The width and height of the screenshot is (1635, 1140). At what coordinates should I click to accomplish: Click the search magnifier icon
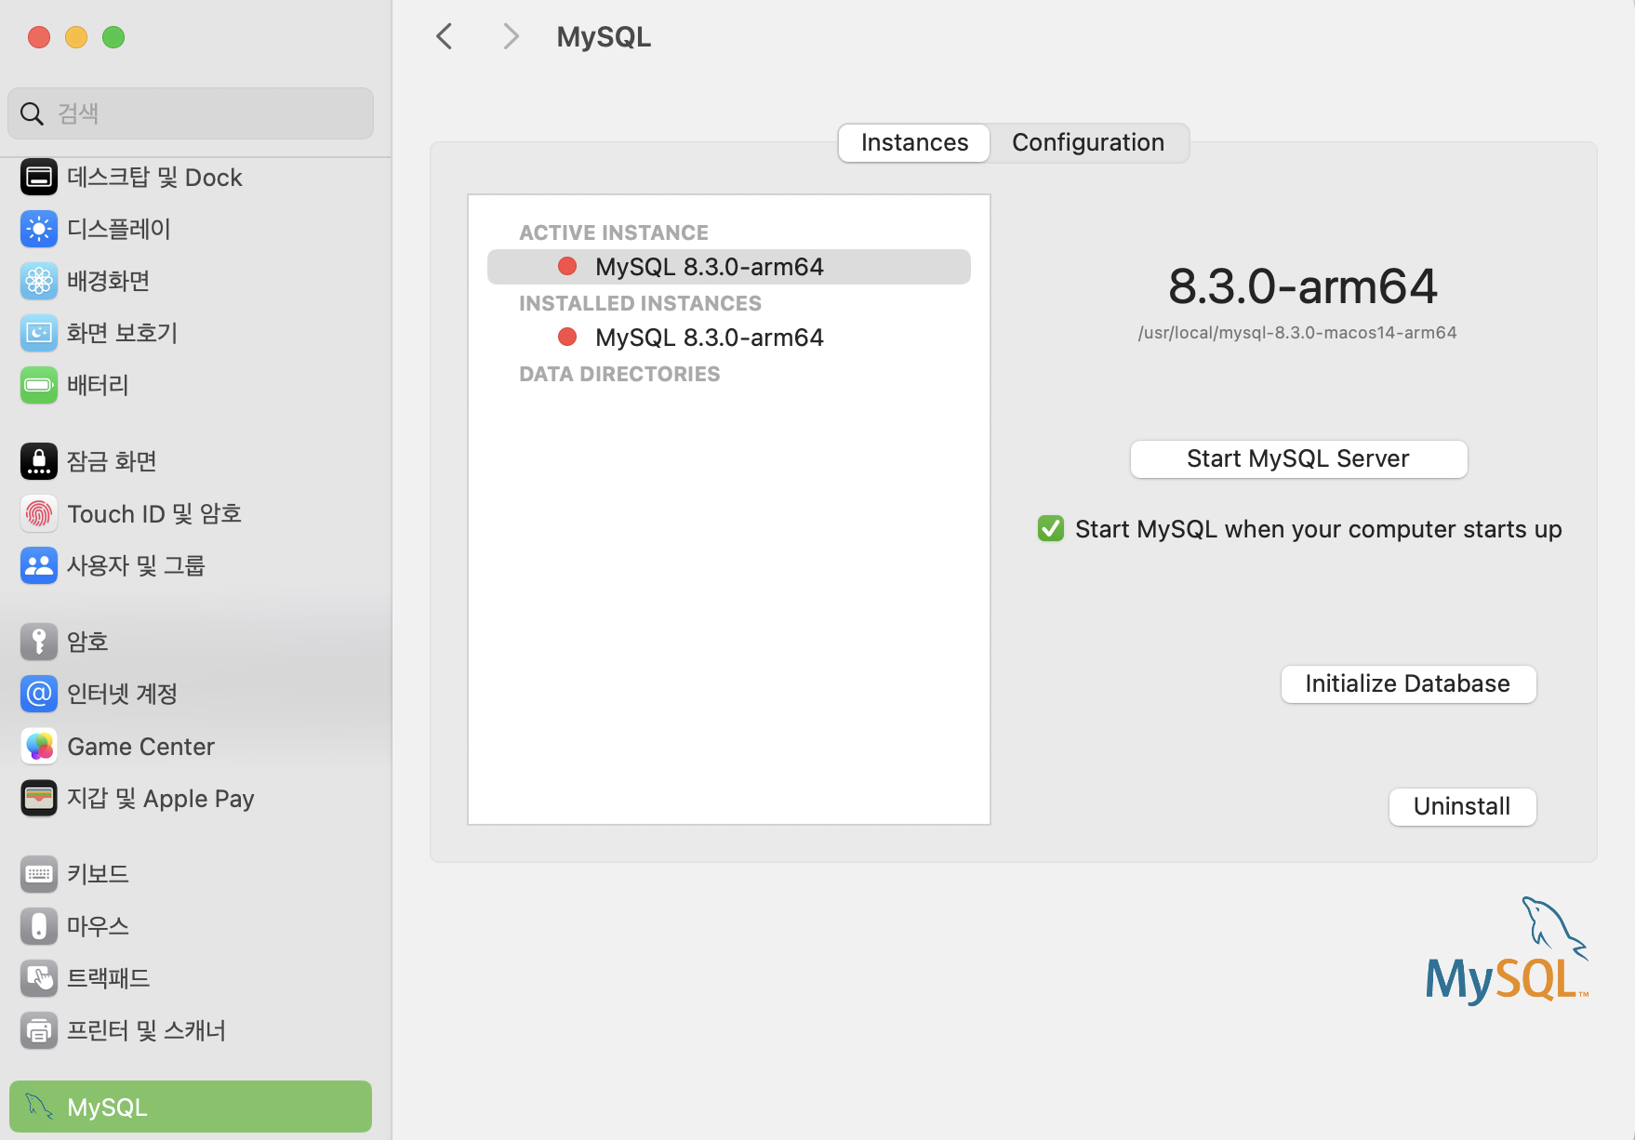[x=32, y=113]
